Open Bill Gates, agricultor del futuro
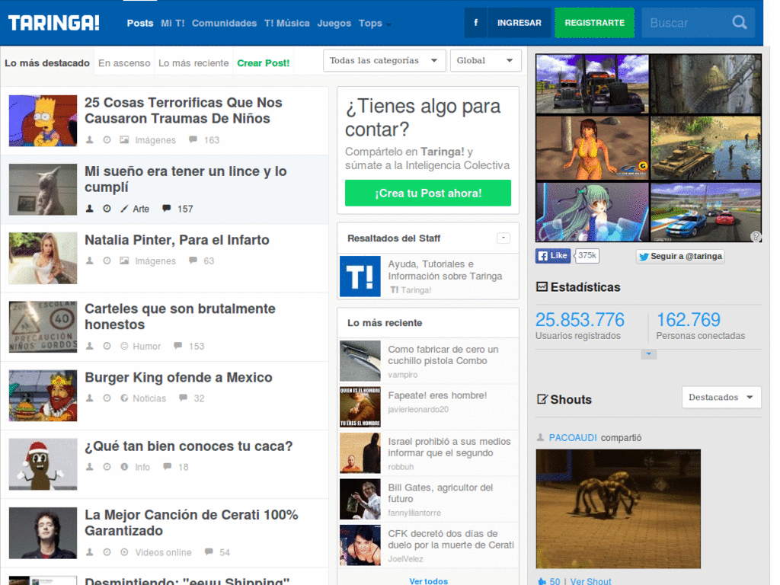The image size is (780, 585). pos(440,493)
